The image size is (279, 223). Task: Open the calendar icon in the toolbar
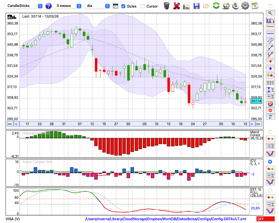coord(254,6)
